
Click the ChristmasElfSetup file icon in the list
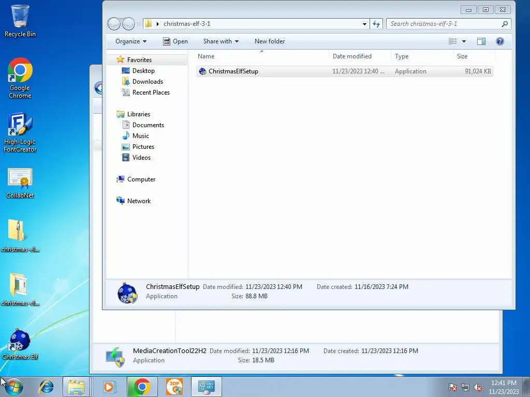point(202,71)
